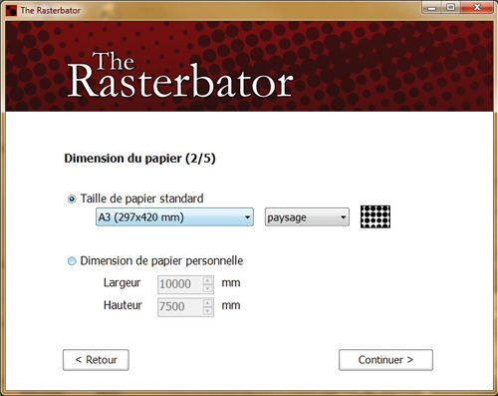Open the paysage orientation dropdown
498x396 pixels.
click(x=307, y=217)
